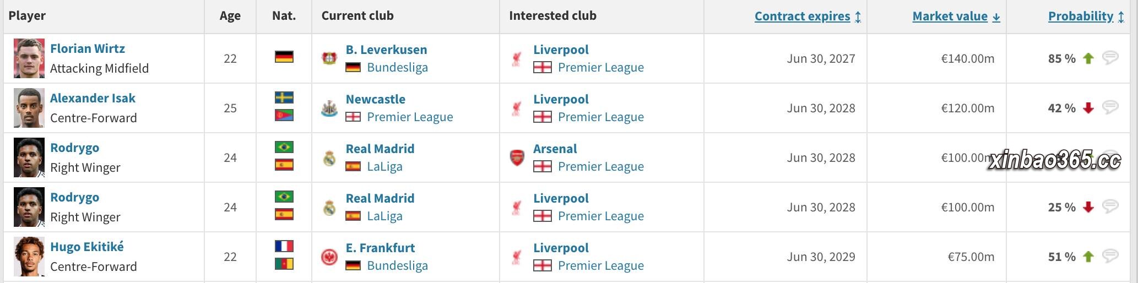Click the Newcastle club crest icon

coord(329,108)
